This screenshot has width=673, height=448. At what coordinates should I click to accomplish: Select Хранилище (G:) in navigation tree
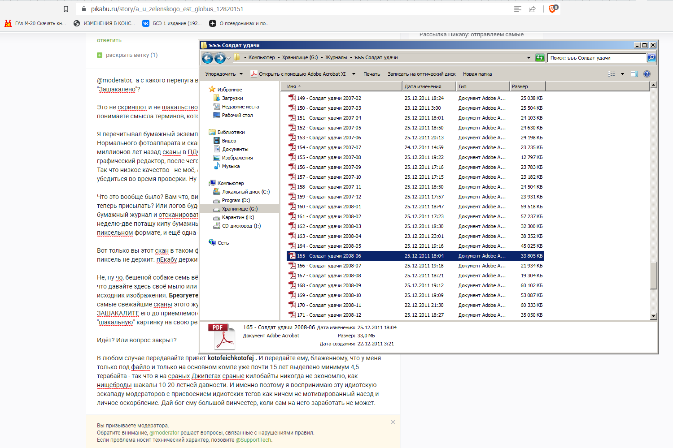[240, 209]
